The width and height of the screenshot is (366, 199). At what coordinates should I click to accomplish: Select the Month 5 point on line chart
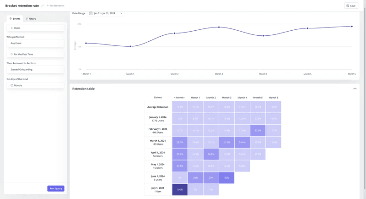pyautogui.click(x=307, y=28)
